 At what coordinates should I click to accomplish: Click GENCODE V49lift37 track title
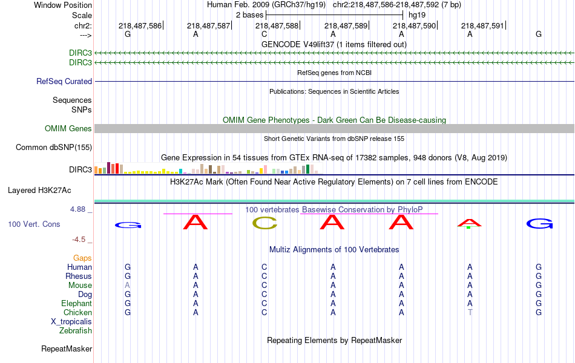(334, 44)
